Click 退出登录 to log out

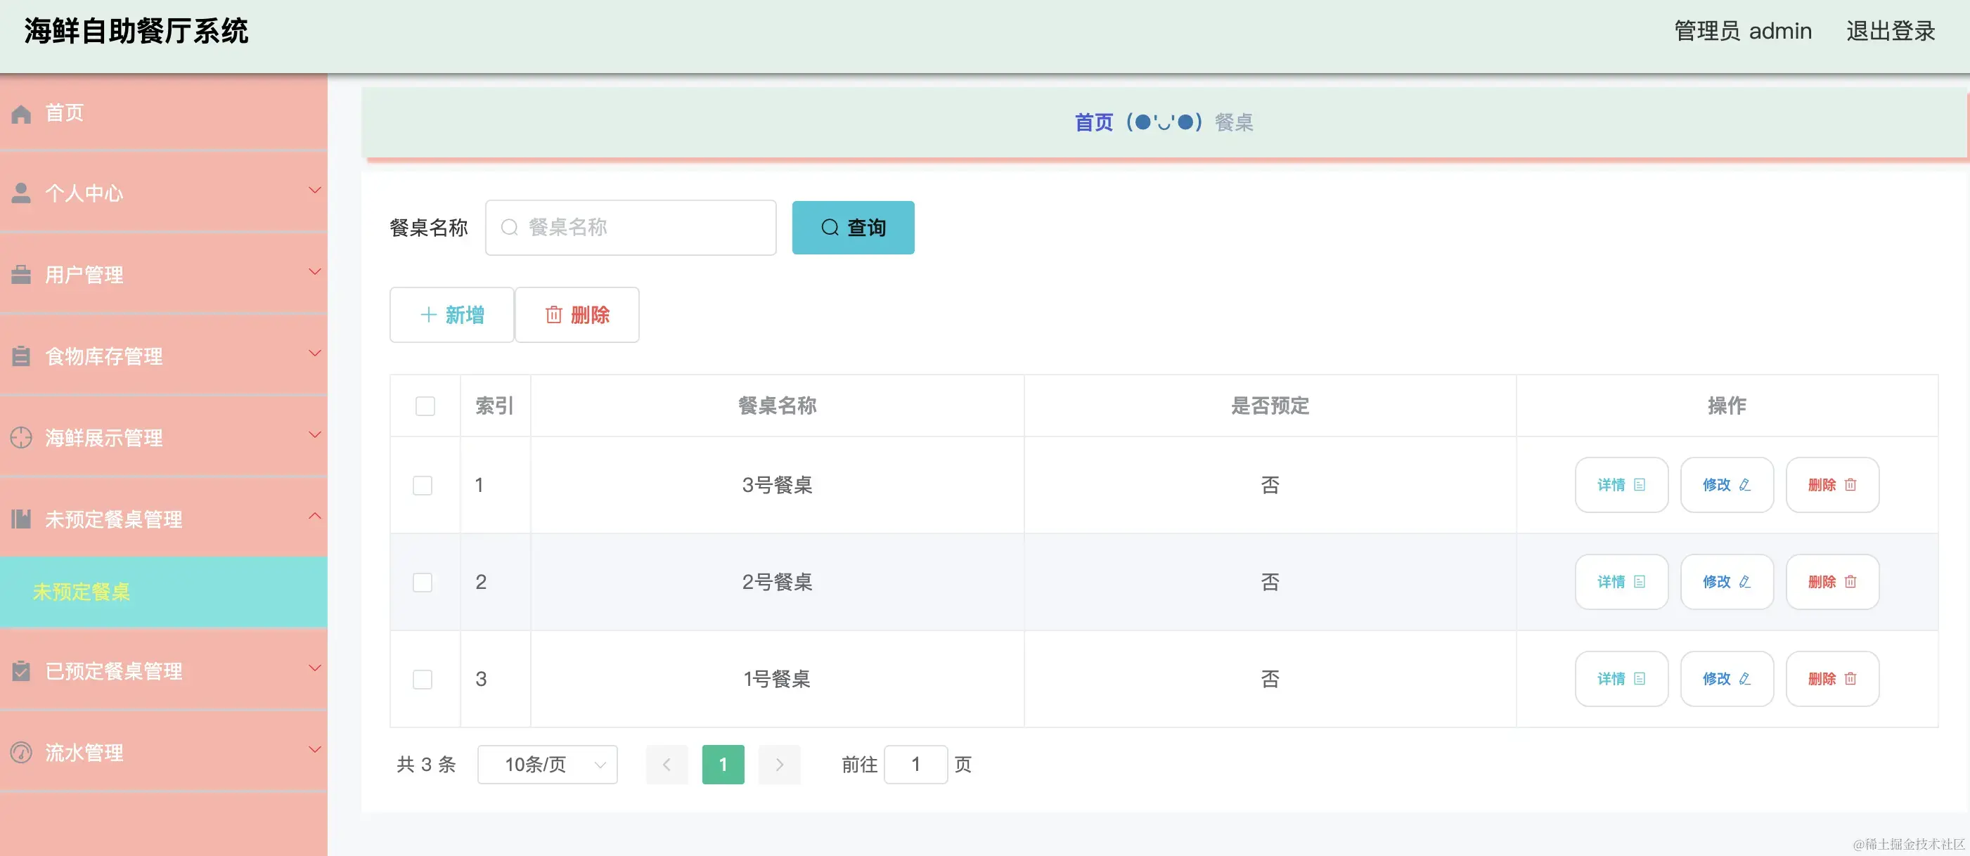(x=1890, y=32)
